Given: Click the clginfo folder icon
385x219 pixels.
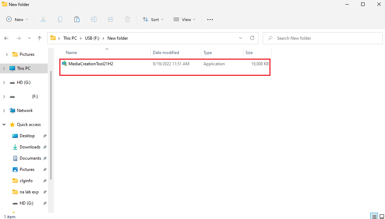Looking at the screenshot, I should pos(15,181).
